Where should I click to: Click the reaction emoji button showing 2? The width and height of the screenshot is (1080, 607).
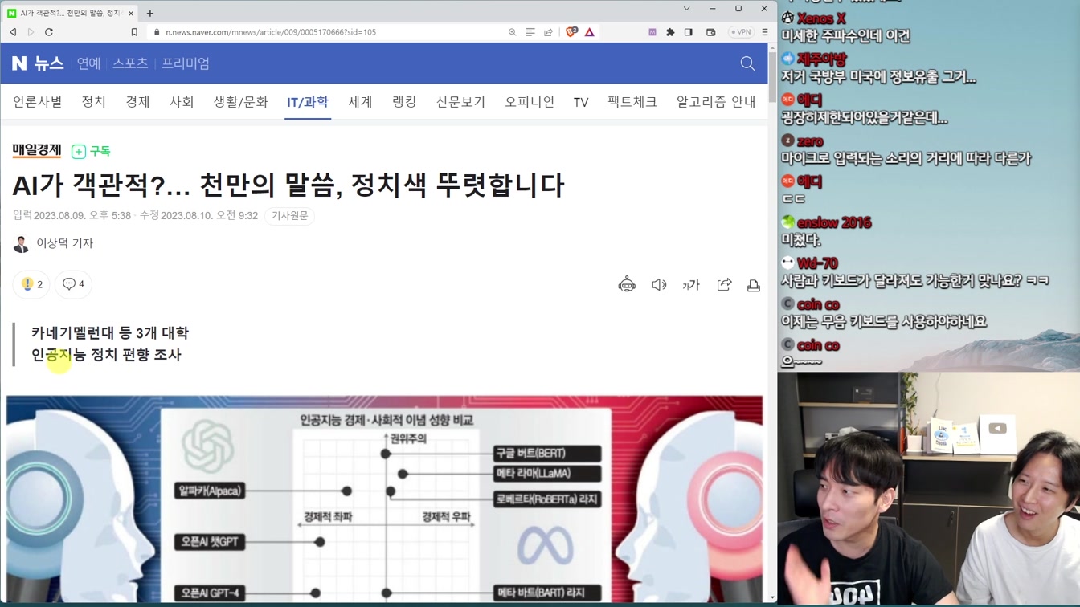click(31, 284)
